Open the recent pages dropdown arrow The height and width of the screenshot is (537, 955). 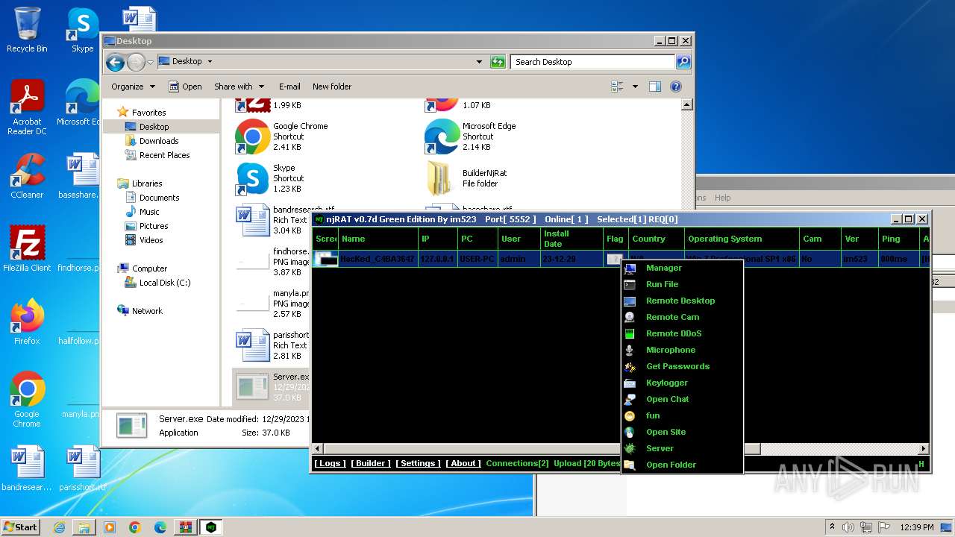[151, 62]
